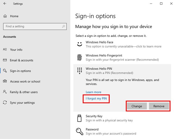Click the Home icon in sidebar

click(5, 16)
